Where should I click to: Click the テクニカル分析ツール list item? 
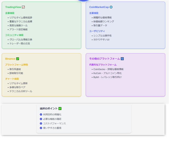(21, 91)
